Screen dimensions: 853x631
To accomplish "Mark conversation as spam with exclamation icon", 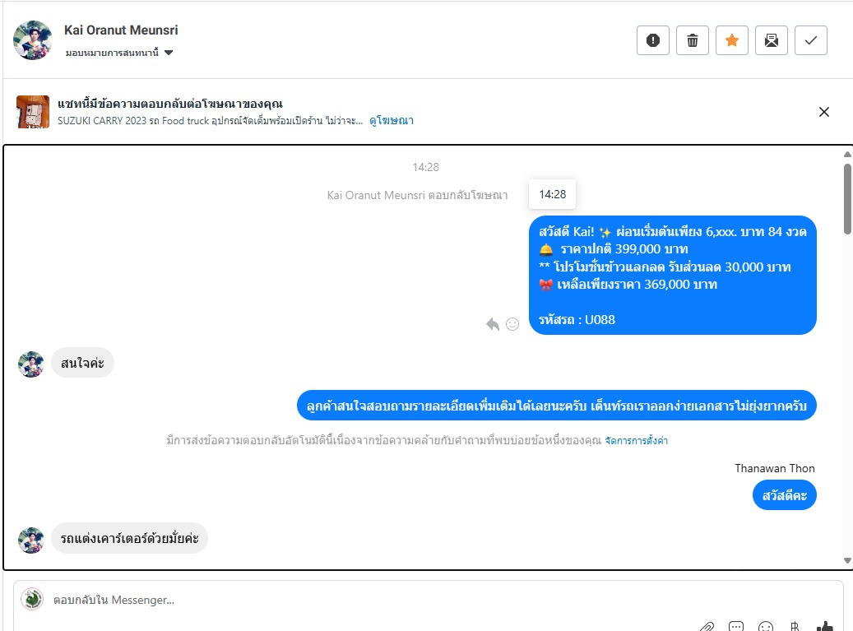I will tap(653, 40).
